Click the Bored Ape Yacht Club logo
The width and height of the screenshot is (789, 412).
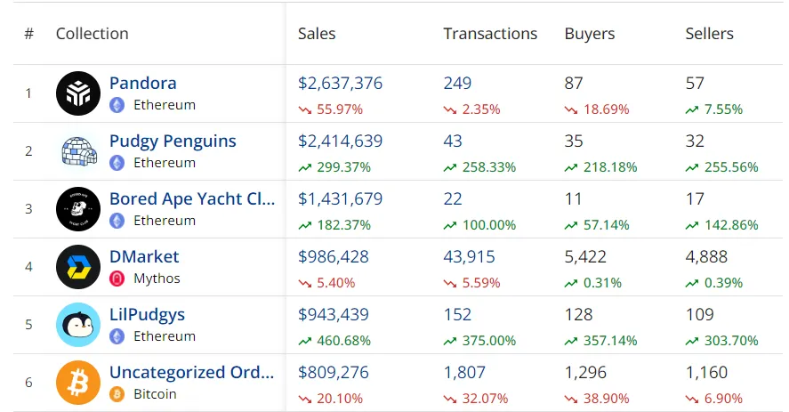click(x=78, y=209)
